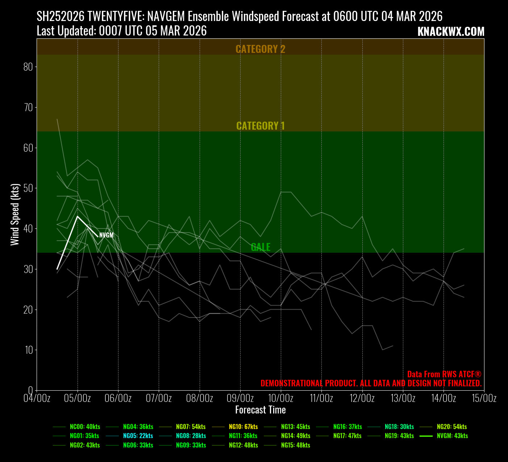Screen dimensions: 508x462
Task: Click the GALE threshold label
Action: pos(261,247)
